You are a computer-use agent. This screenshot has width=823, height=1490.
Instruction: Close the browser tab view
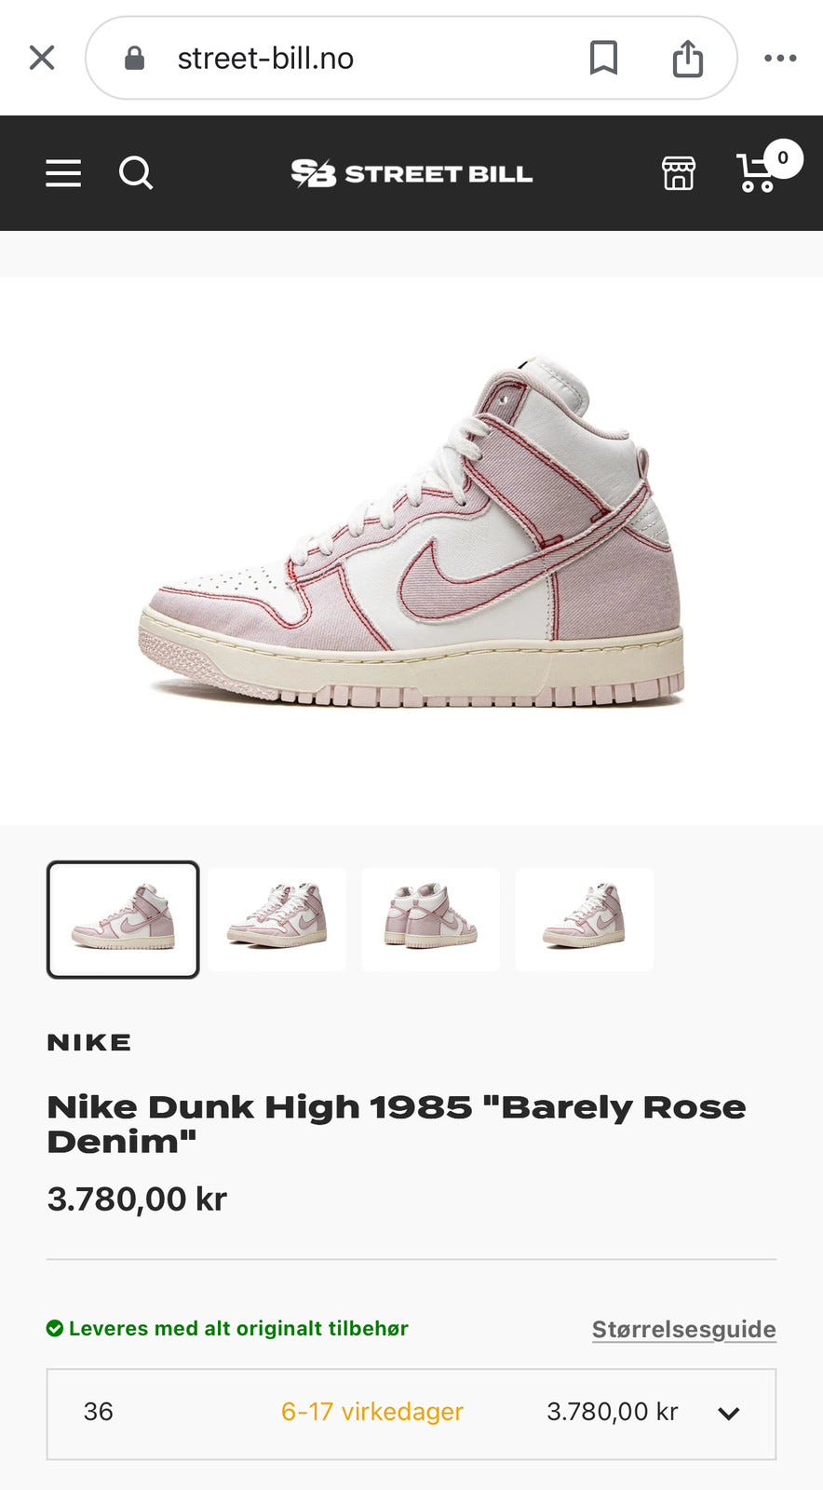(42, 58)
